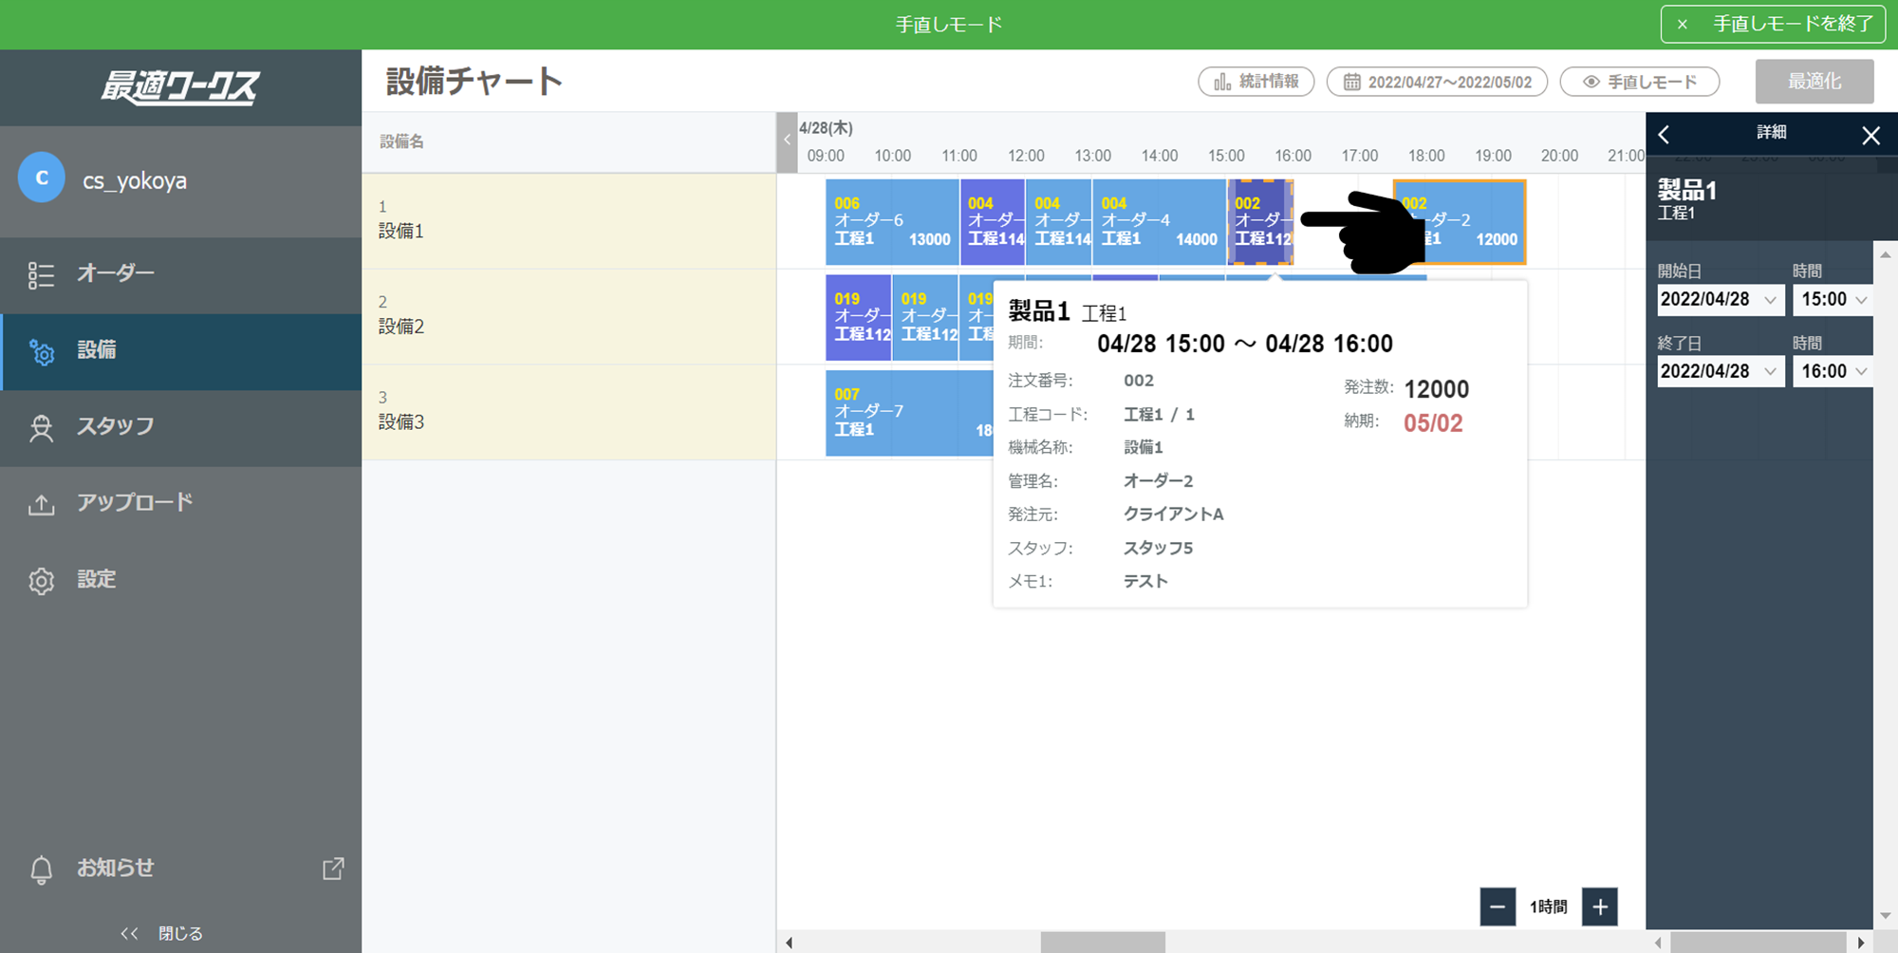Click the 20:00 time marker

pyautogui.click(x=1559, y=156)
